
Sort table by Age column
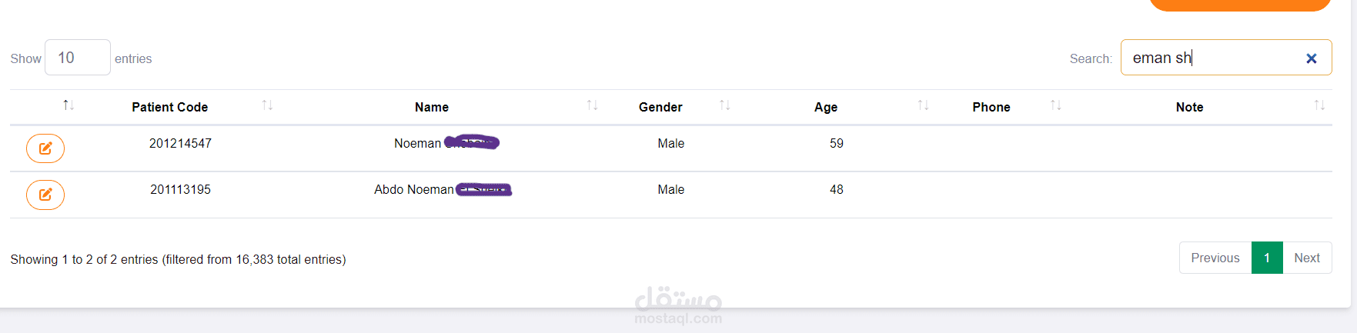tap(826, 107)
